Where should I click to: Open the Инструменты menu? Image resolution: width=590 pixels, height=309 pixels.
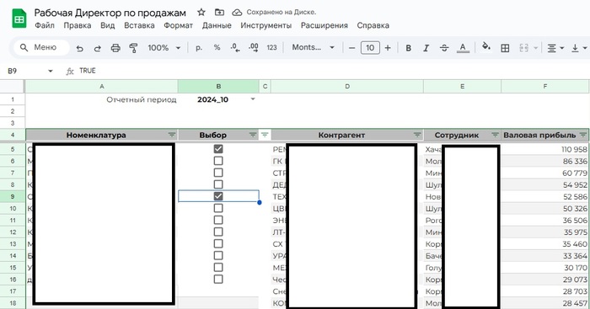[x=265, y=25]
